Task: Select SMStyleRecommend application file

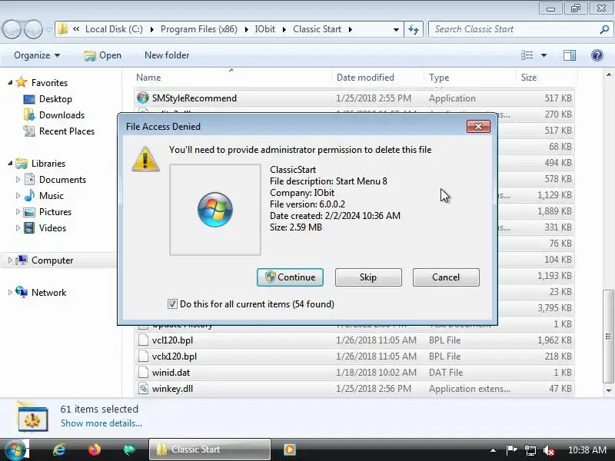Action: (354, 98)
